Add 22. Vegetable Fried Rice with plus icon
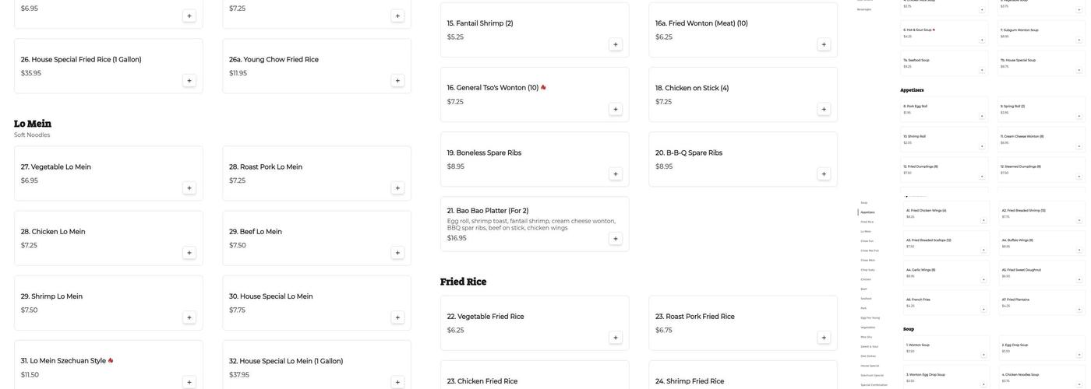The height and width of the screenshot is (389, 1091). [x=616, y=338]
